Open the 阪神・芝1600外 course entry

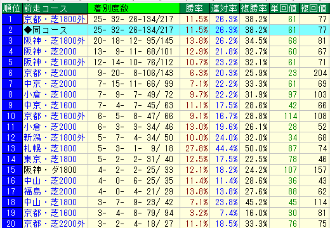tap(55, 62)
